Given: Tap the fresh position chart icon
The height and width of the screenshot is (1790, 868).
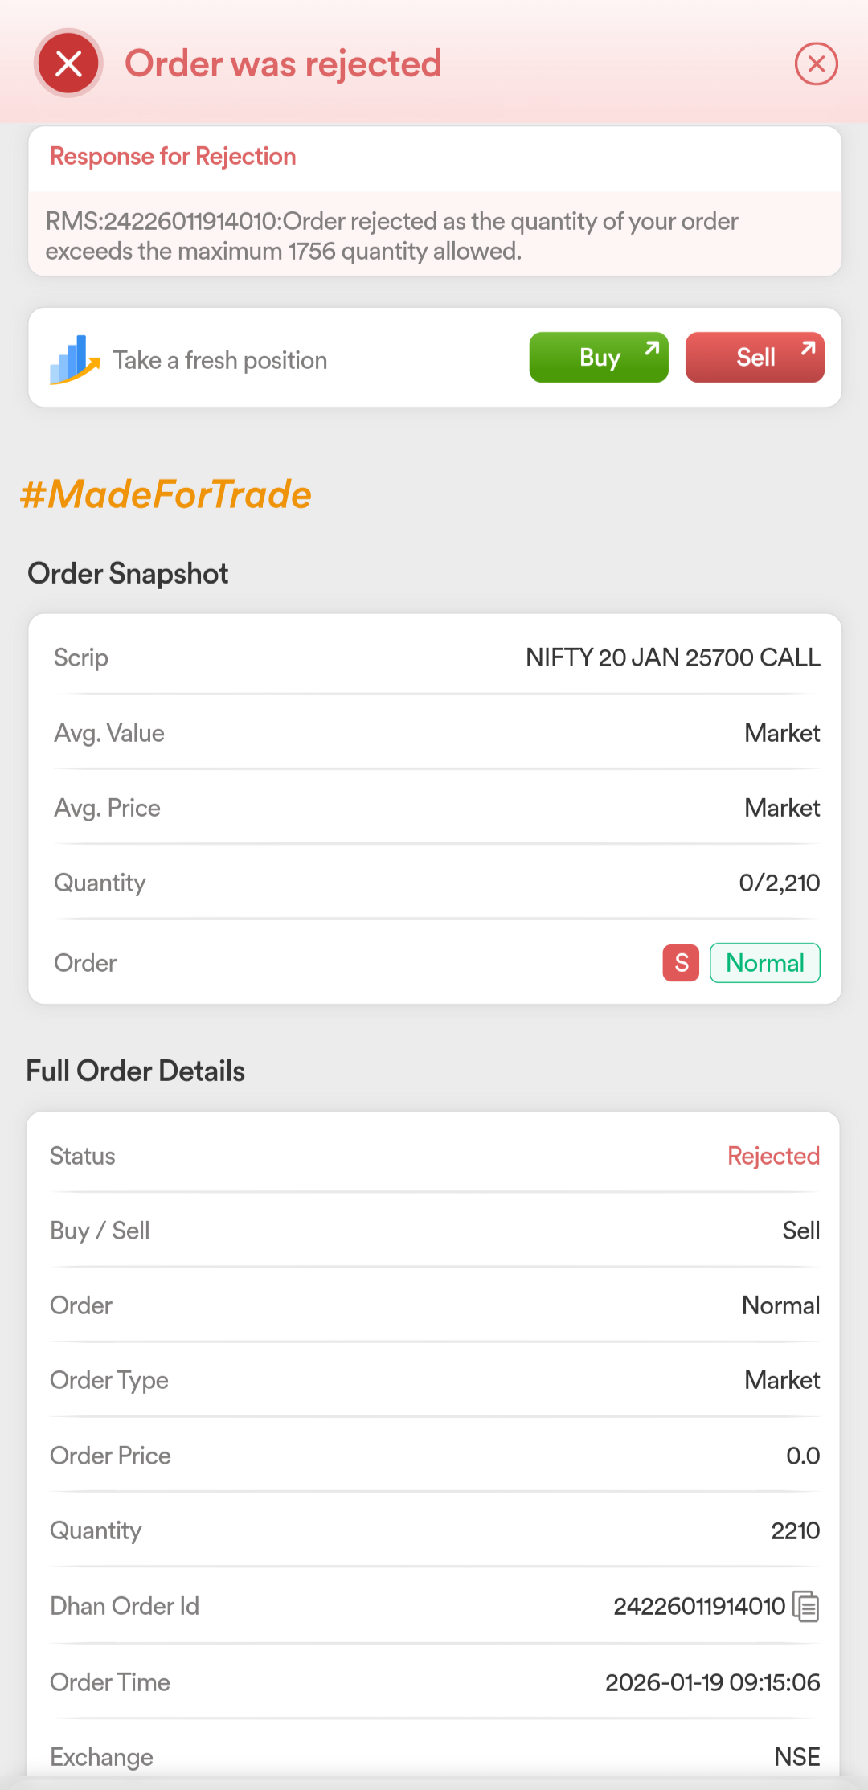Looking at the screenshot, I should coord(75,359).
